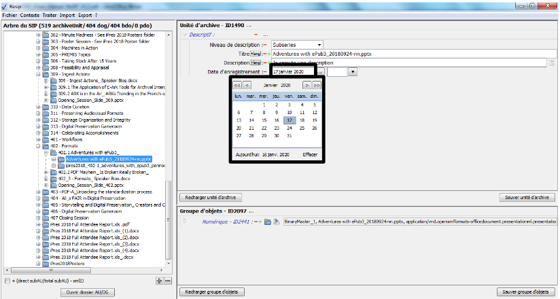Click the collapse-all minus icon below tree
560x299 pixels.
167,281
